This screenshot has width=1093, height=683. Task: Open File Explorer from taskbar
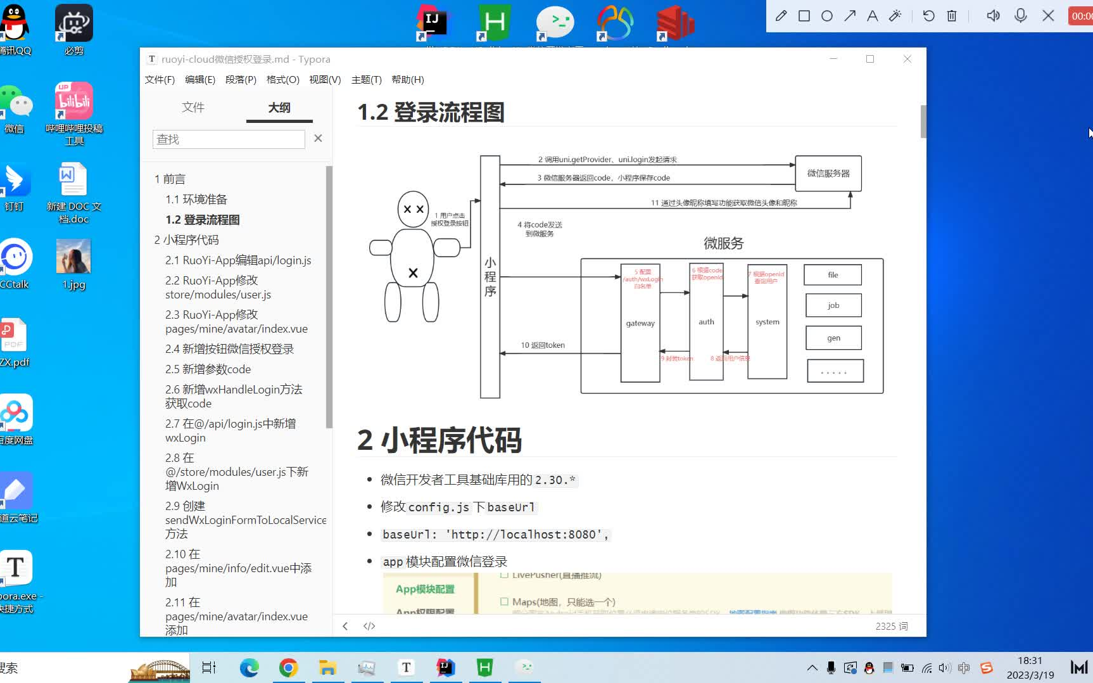tap(327, 667)
